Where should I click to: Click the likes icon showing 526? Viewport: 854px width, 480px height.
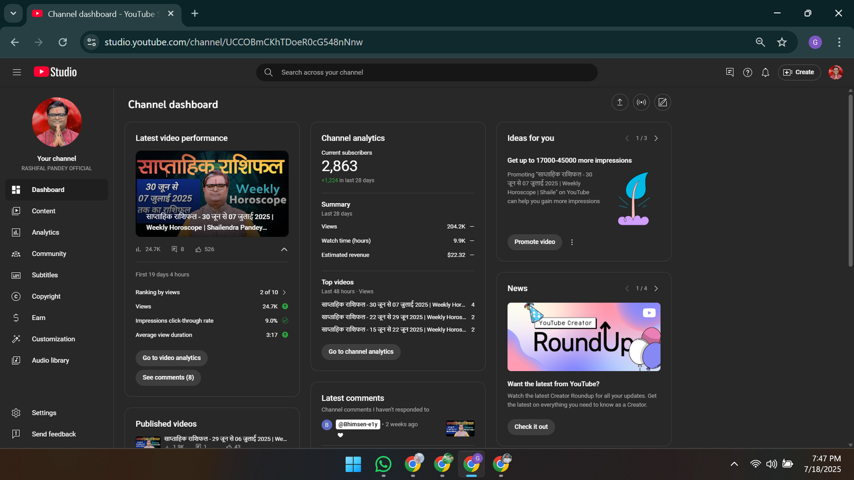coord(198,249)
